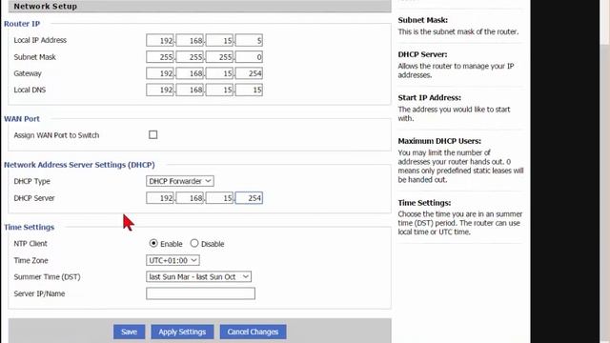Click the Local DNS label
This screenshot has width=610, height=343.
point(30,90)
